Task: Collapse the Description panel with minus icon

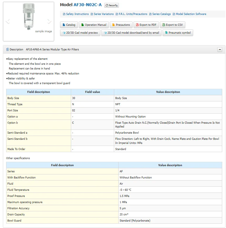Action: [220, 50]
